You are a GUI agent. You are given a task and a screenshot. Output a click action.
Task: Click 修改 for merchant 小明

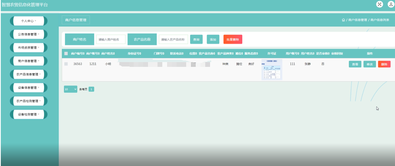[370, 64]
